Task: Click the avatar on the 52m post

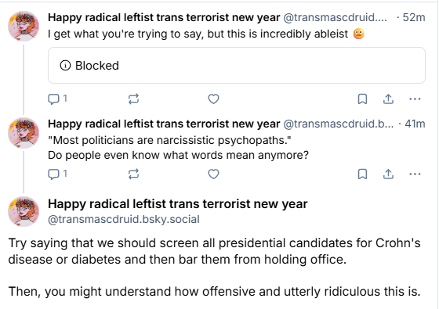Action: pos(24,27)
